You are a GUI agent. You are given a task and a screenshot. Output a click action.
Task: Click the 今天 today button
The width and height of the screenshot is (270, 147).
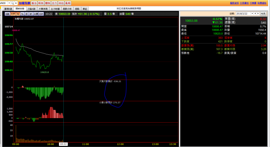(x=263, y=13)
